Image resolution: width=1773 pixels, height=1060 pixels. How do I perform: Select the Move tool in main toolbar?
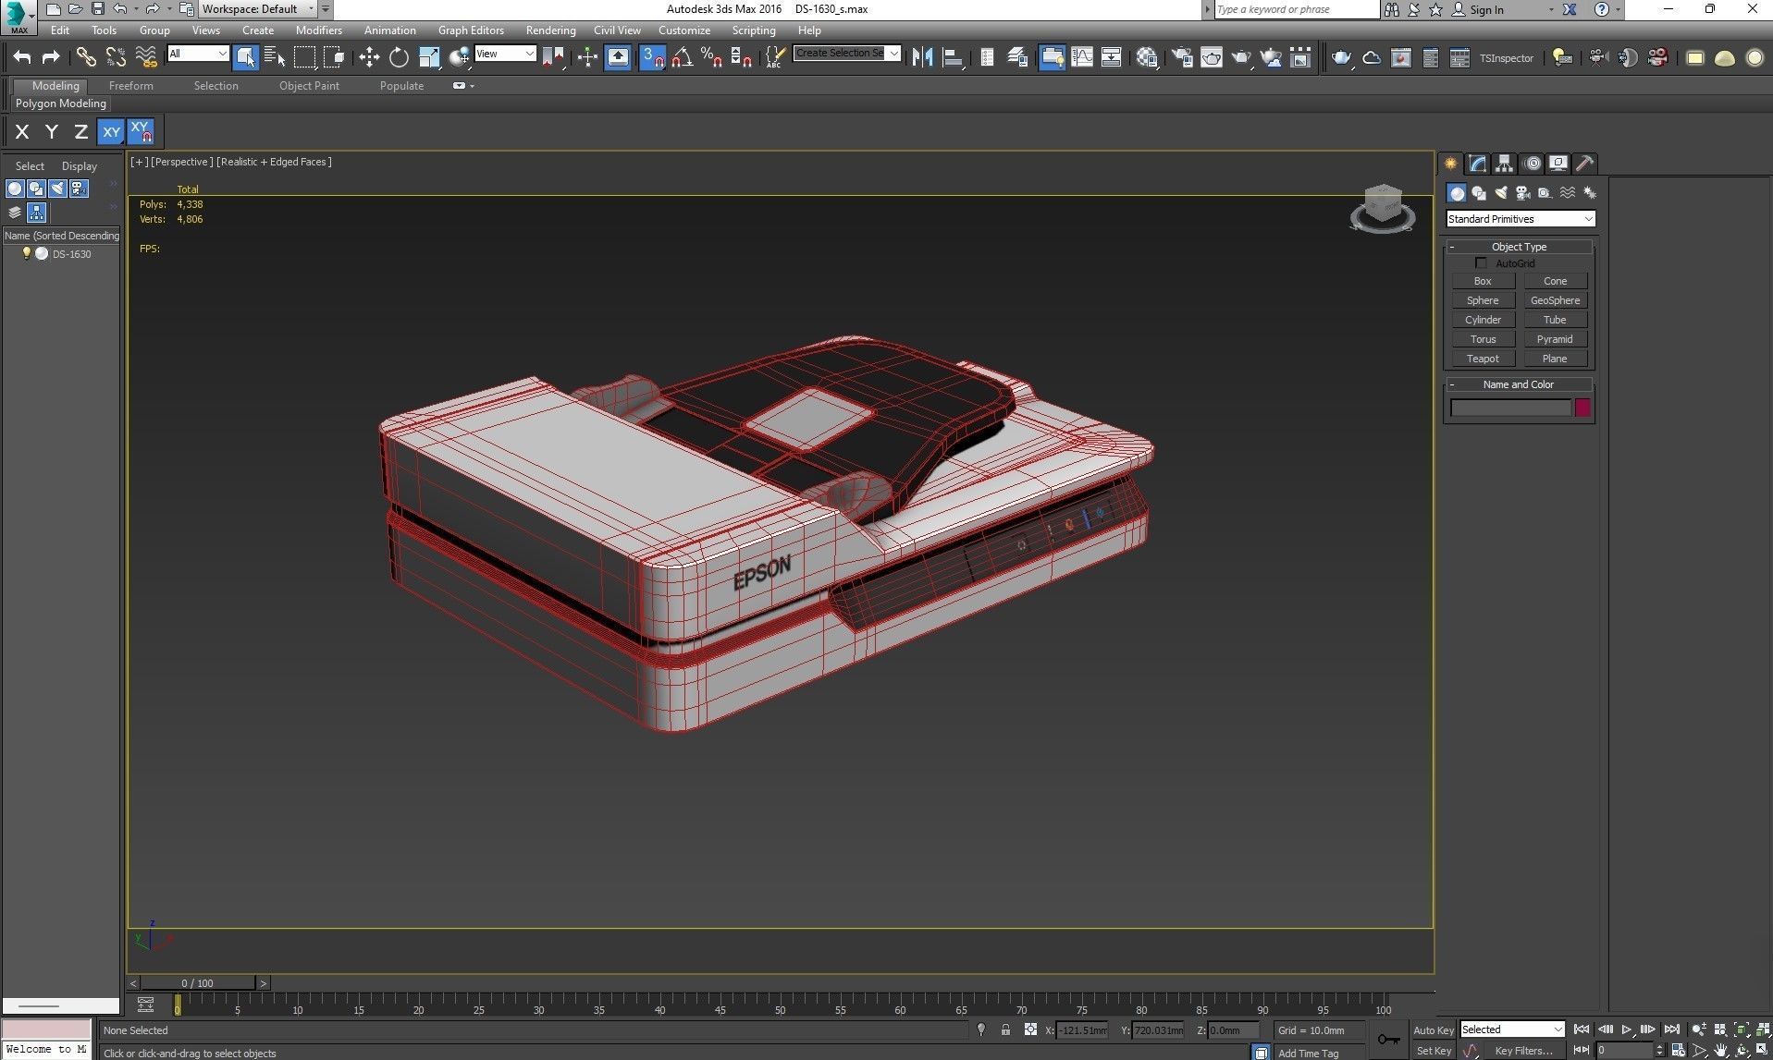point(369,57)
